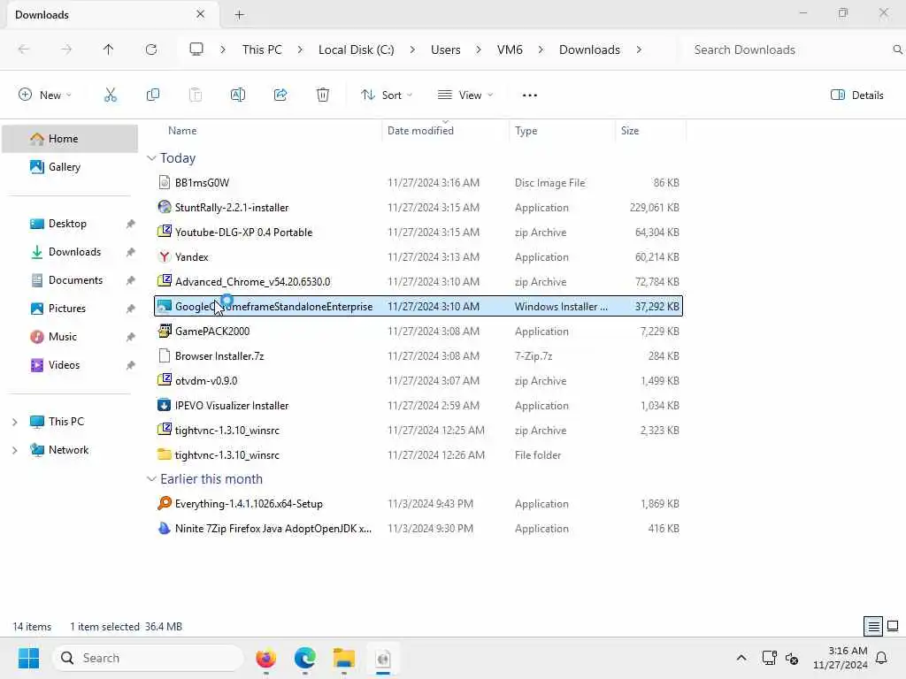Click the Users breadcrumb

(x=446, y=50)
